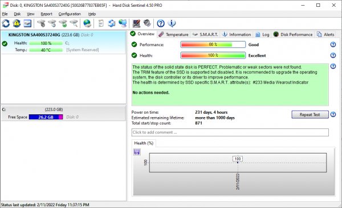Minimize the Hard Disk Sentinel window
Screen dimensions: 342x208
[303, 5]
